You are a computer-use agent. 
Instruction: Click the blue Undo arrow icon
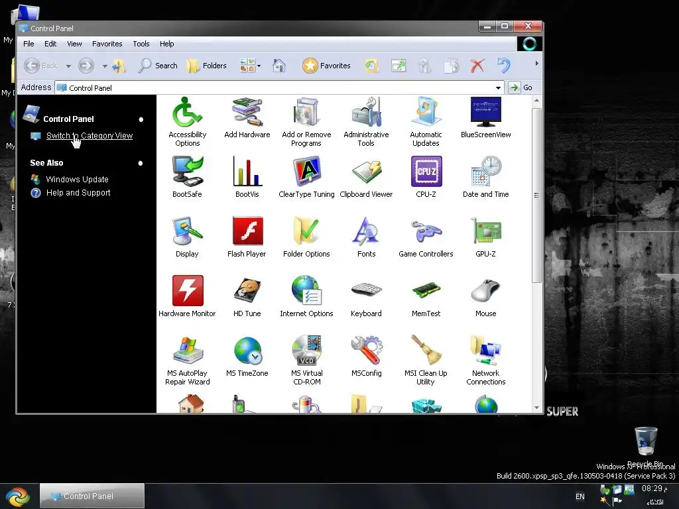[x=504, y=66]
